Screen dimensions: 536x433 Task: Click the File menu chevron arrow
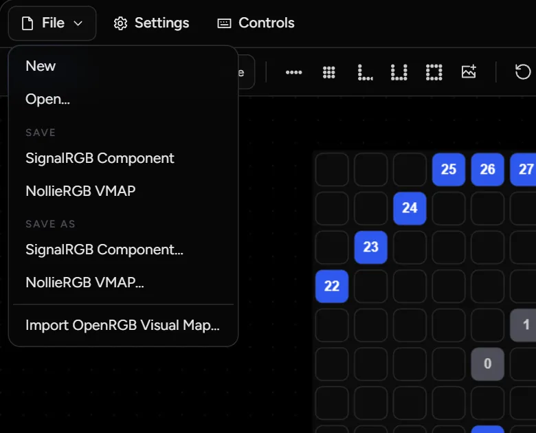click(x=78, y=23)
